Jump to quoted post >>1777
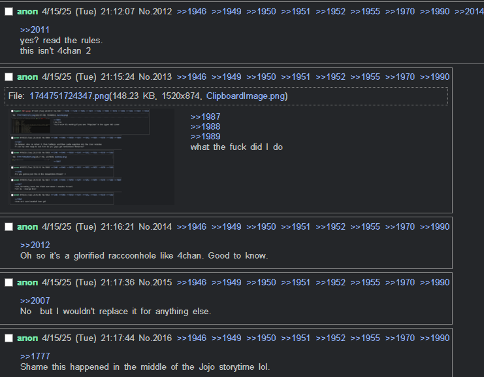 pos(35,357)
